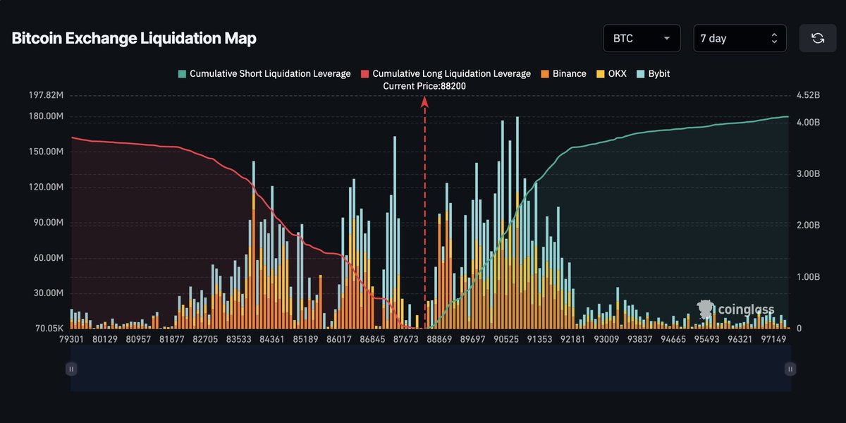Hide the Bybit series via legend
The height and width of the screenshot is (423, 846).
tap(653, 74)
